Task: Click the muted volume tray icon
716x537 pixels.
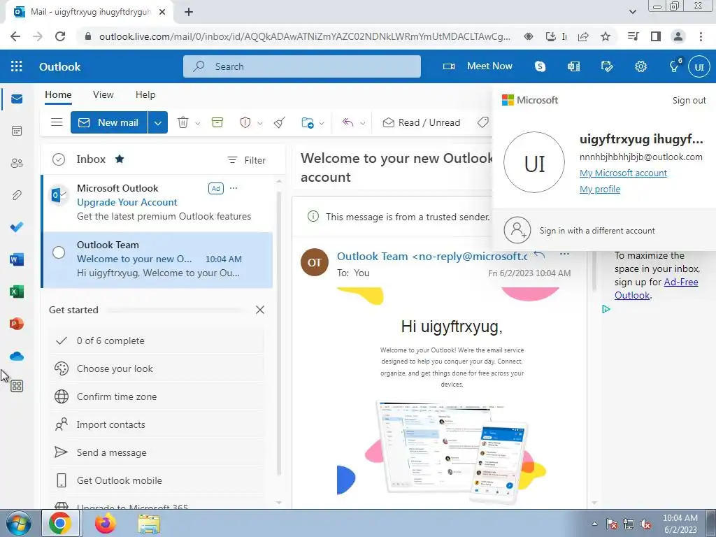Action: tap(645, 524)
